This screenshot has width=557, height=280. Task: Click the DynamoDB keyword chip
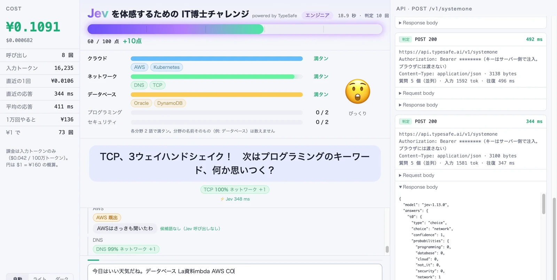point(170,103)
